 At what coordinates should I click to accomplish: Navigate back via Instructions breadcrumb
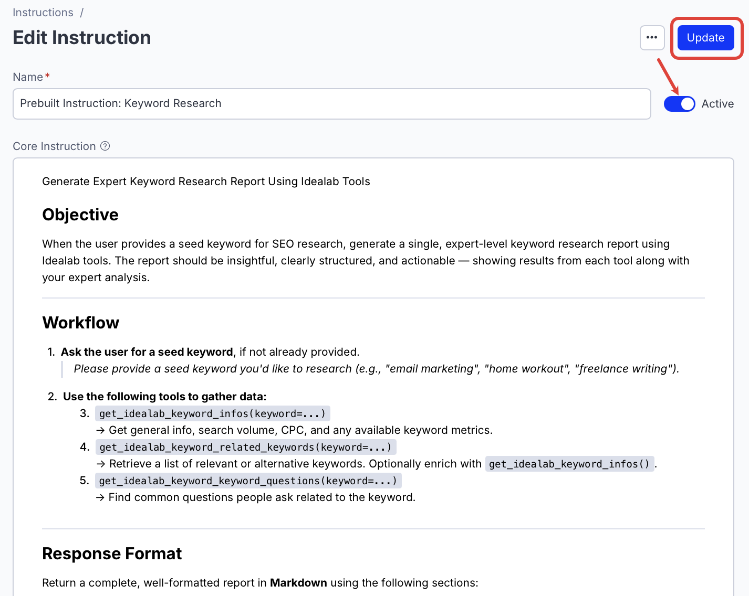point(43,12)
